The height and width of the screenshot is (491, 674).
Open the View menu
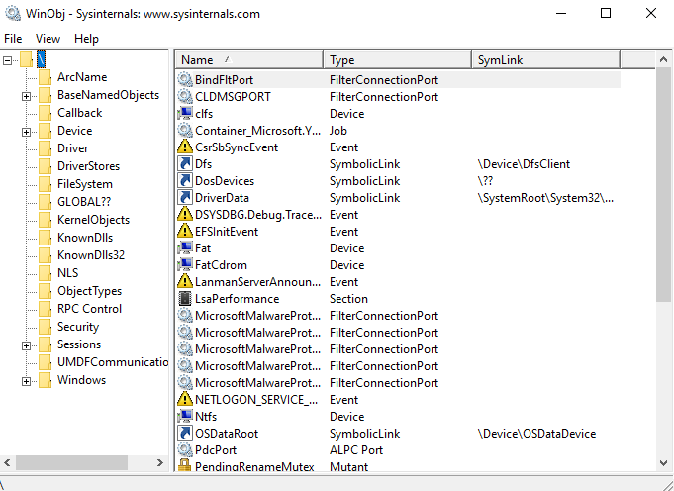click(x=48, y=39)
